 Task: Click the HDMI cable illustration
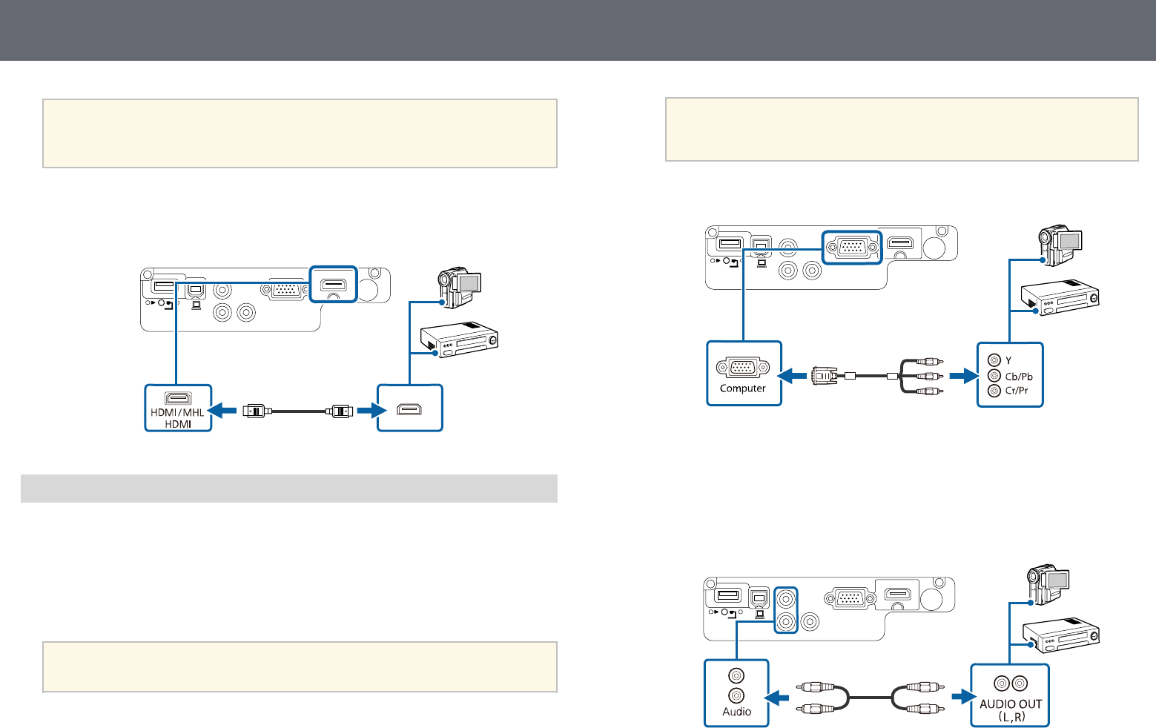click(x=298, y=410)
